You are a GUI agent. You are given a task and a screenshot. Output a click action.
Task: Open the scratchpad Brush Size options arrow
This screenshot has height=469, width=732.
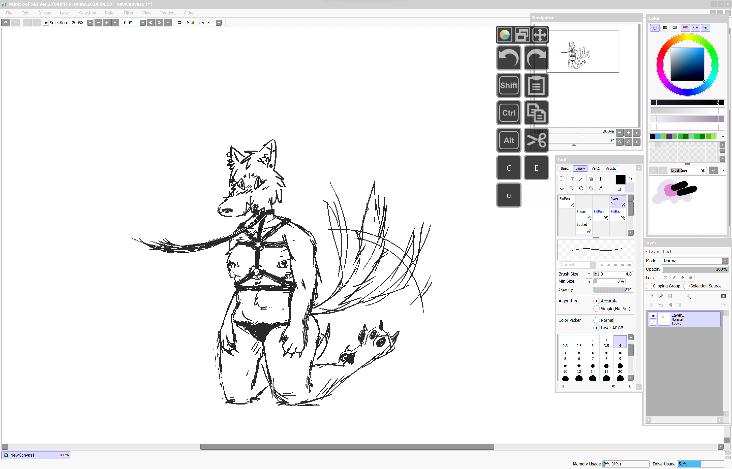(723, 171)
